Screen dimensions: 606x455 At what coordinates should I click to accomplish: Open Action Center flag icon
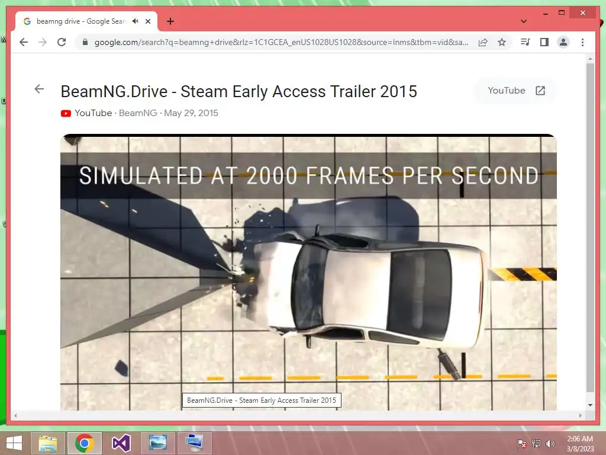[x=521, y=444]
